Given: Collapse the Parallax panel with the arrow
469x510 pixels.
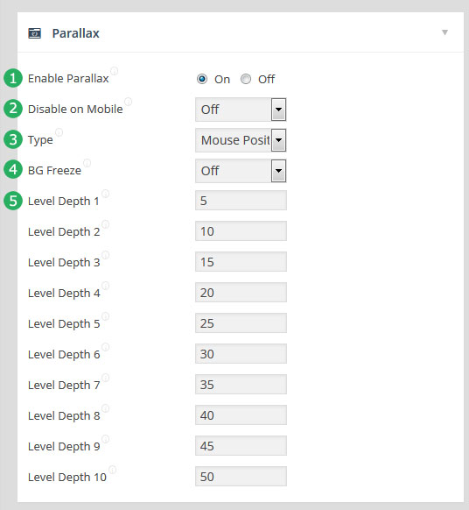Looking at the screenshot, I should (x=444, y=32).
